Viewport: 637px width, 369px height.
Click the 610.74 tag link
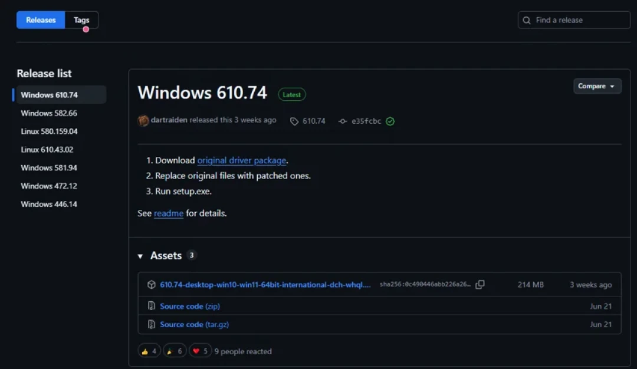[x=314, y=121]
